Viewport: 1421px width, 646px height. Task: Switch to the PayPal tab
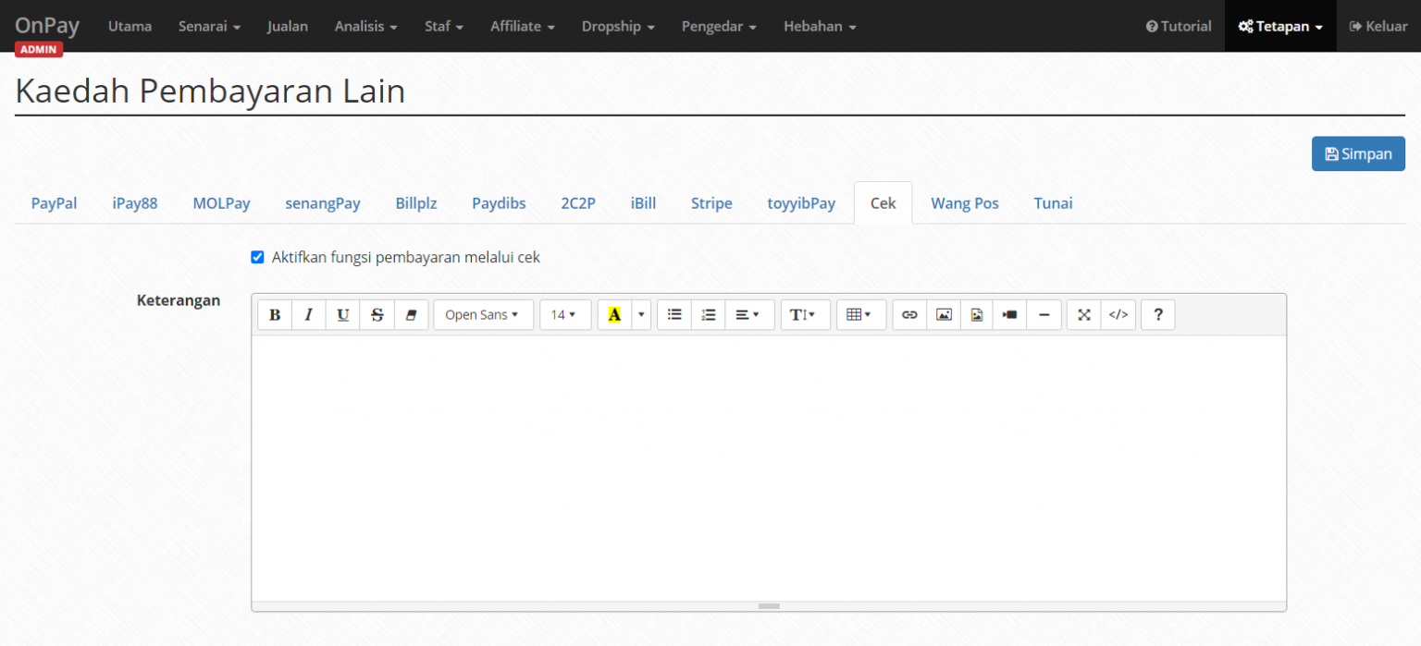(x=55, y=203)
